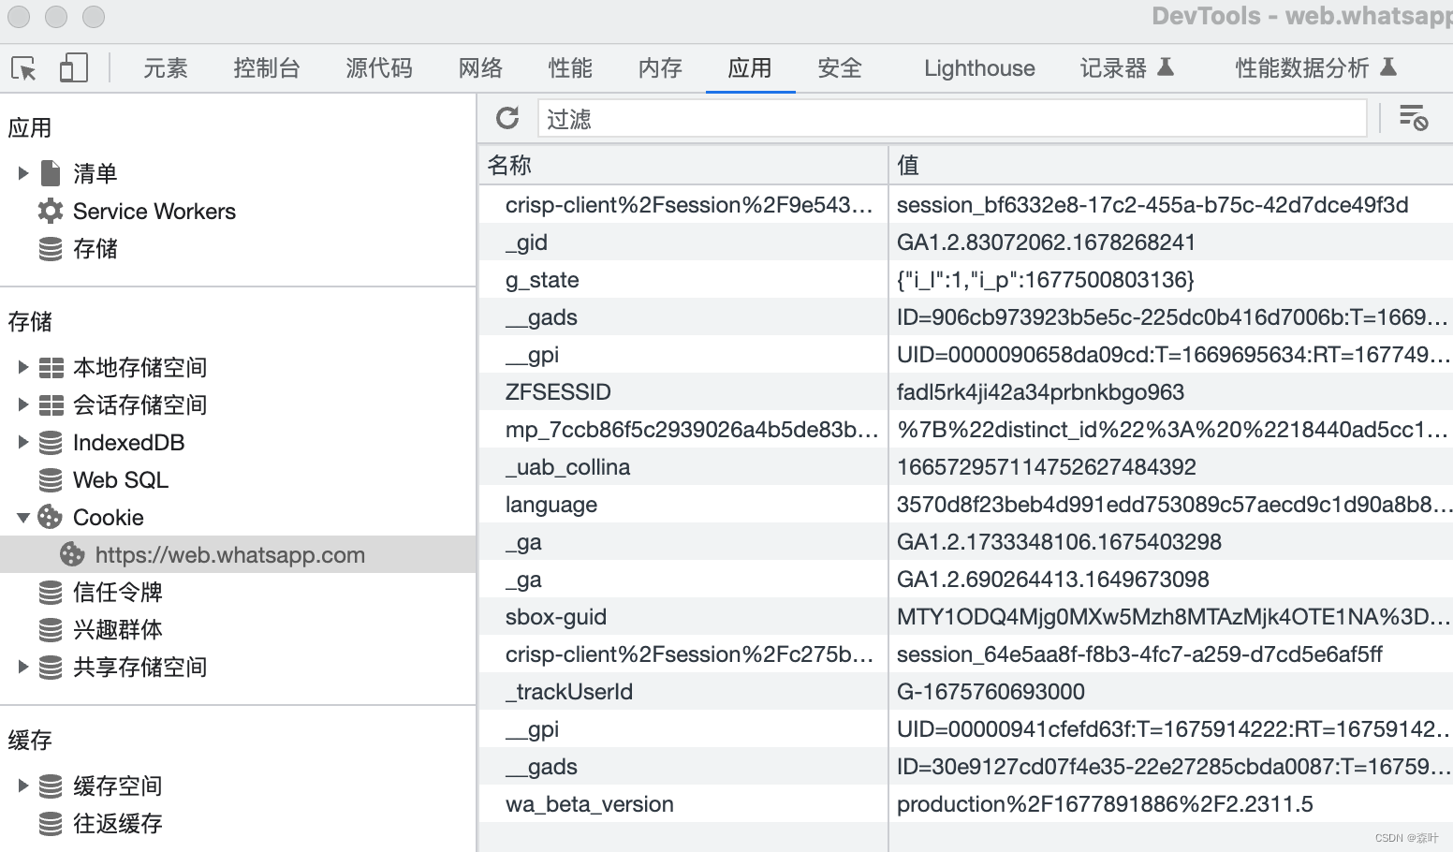This screenshot has height=852, width=1453.
Task: Click the Web SQL database icon
Action: point(51,479)
